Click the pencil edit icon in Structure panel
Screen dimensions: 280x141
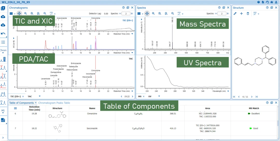[235, 13]
